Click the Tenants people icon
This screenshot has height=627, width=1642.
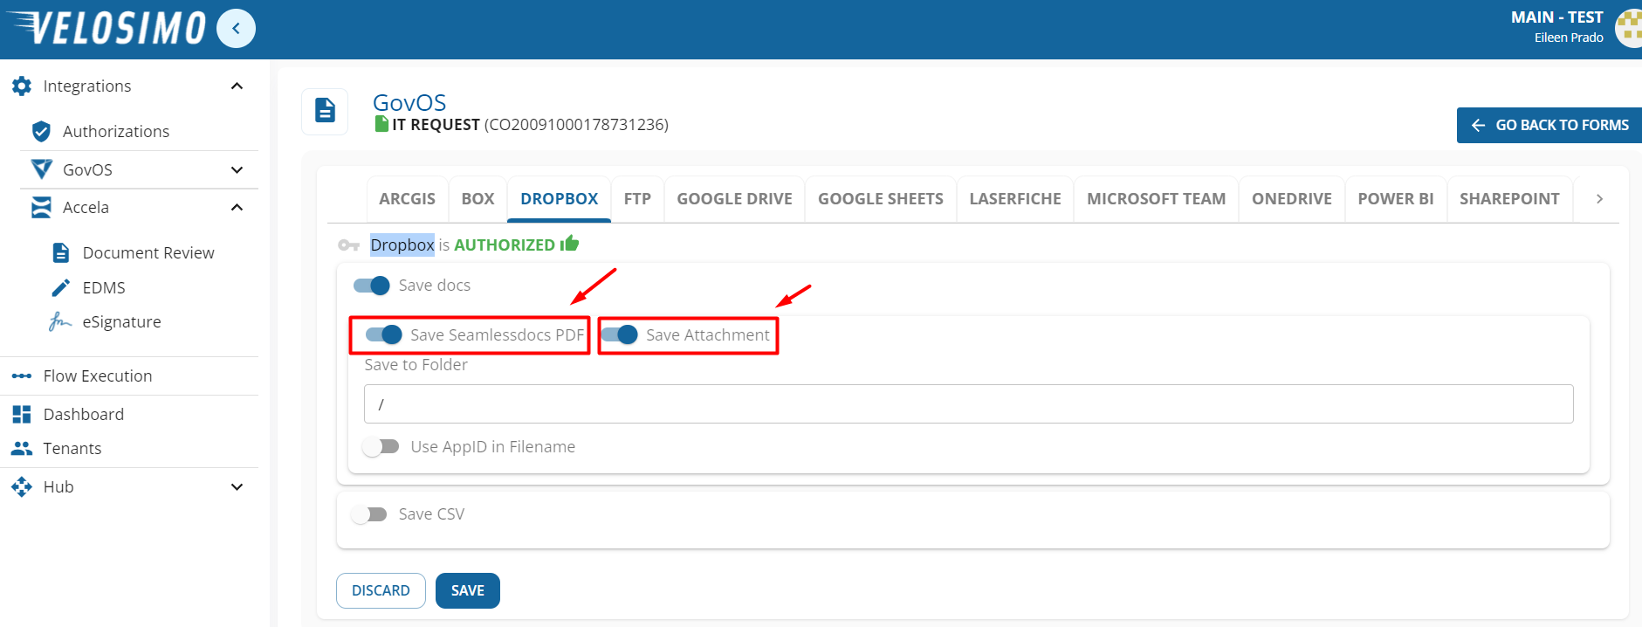pos(22,448)
